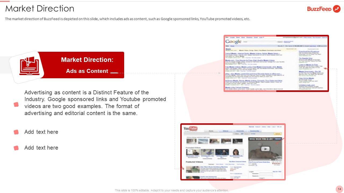Click the Google logo in the screenshot

coord(233,42)
